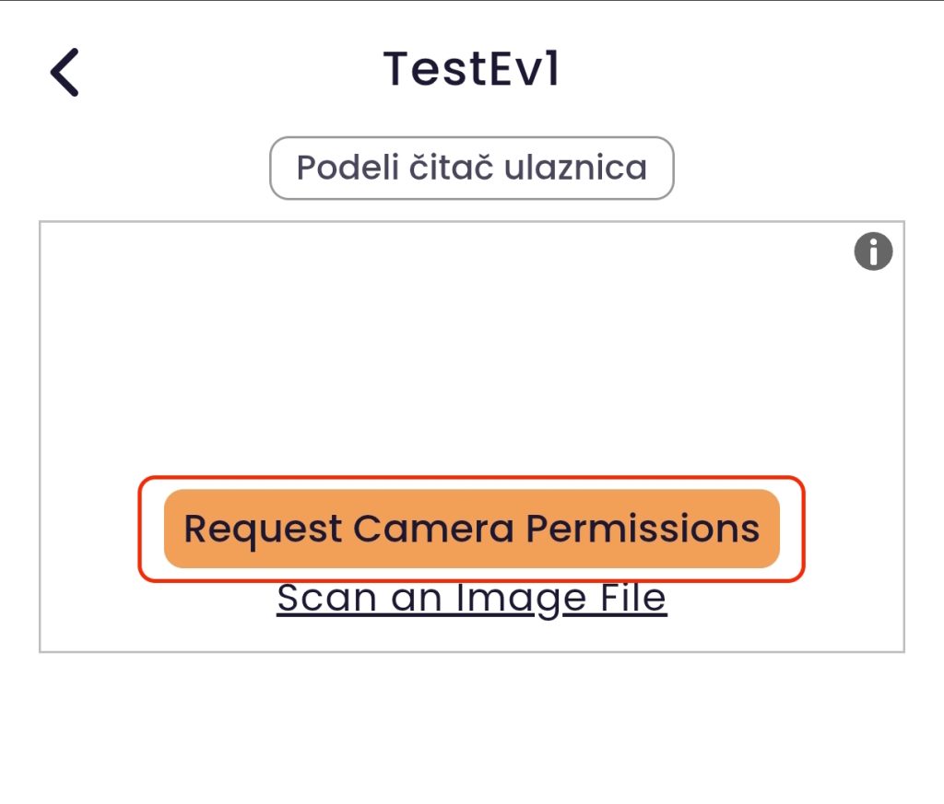The image size is (944, 804).
Task: Click the red-outlined camera permission control
Action: tap(471, 528)
